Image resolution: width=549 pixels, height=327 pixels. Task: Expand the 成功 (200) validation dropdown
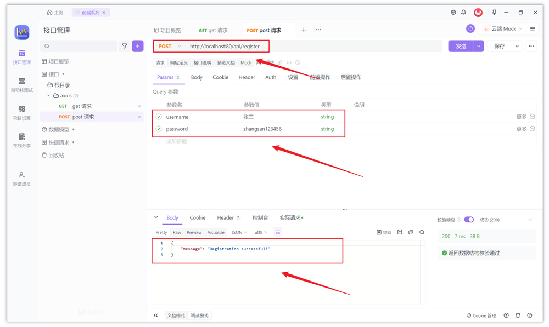pos(530,220)
